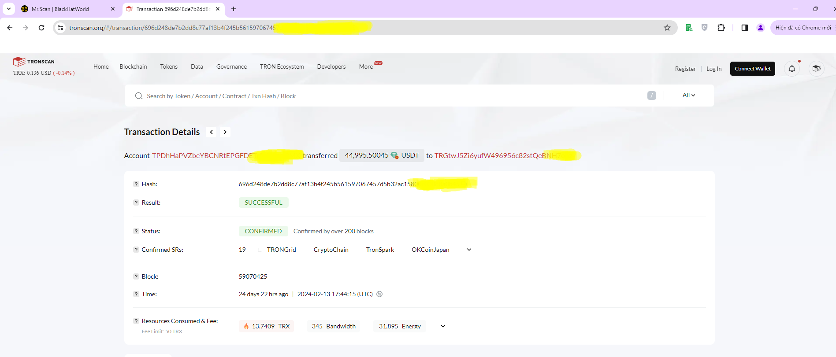This screenshot has width=836, height=357.
Task: Open the shield extension icon in toolbar
Action: [x=705, y=28]
